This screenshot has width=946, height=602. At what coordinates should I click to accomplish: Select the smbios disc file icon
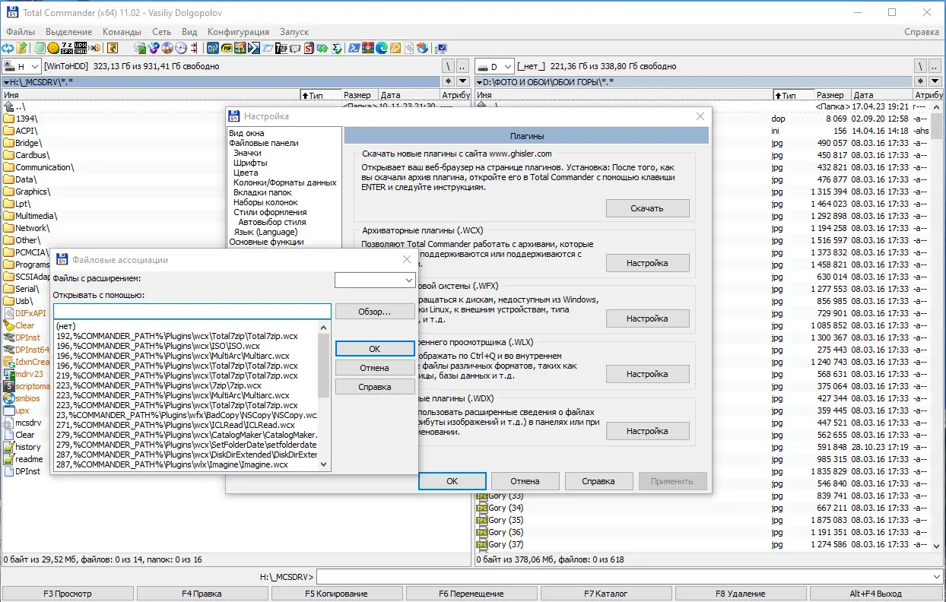pyautogui.click(x=8, y=398)
